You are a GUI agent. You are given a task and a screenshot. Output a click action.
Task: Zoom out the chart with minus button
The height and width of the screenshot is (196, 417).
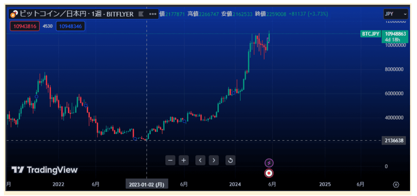pyautogui.click(x=170, y=160)
